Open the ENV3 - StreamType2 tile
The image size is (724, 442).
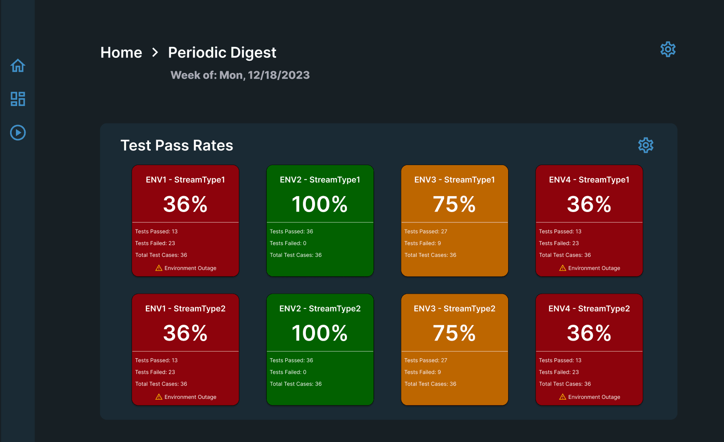[x=454, y=349]
